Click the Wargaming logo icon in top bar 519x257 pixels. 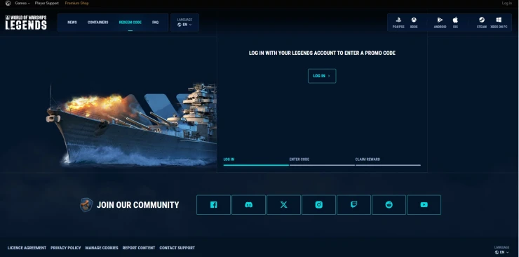coord(8,4)
